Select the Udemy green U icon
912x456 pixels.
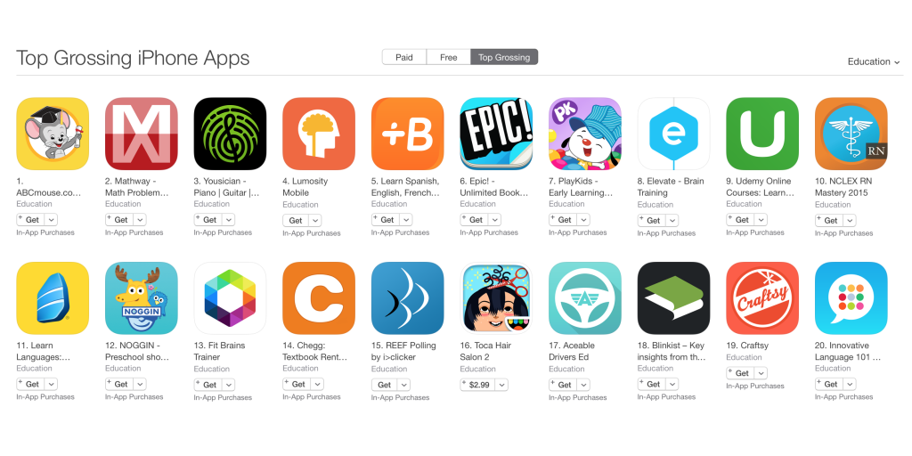coord(762,134)
